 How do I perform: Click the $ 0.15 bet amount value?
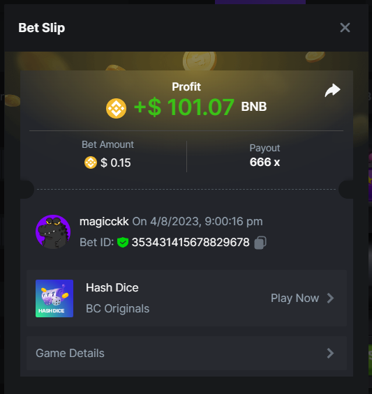click(x=116, y=162)
